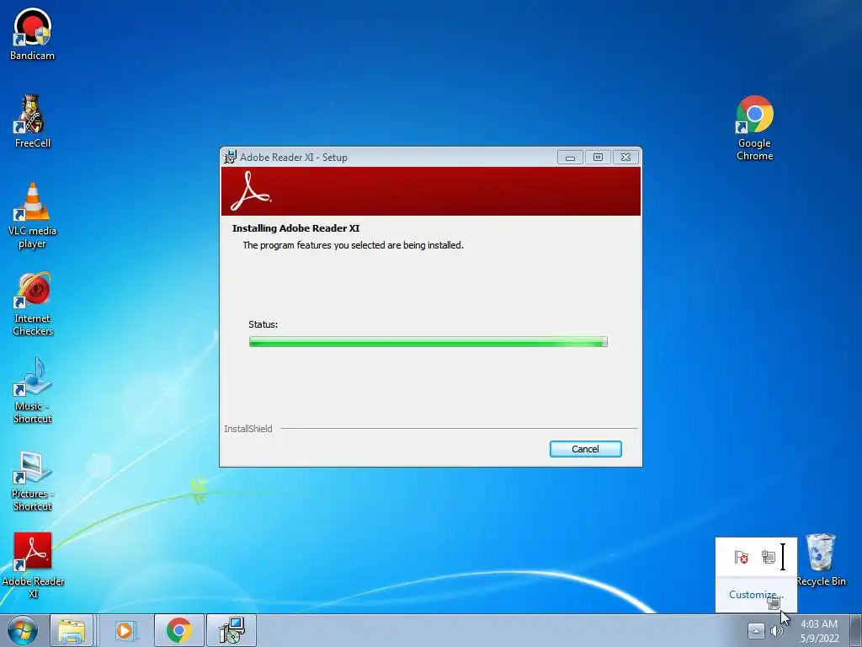The image size is (862, 647).
Task: Launch FreeCell from the desktop
Action: (x=33, y=121)
